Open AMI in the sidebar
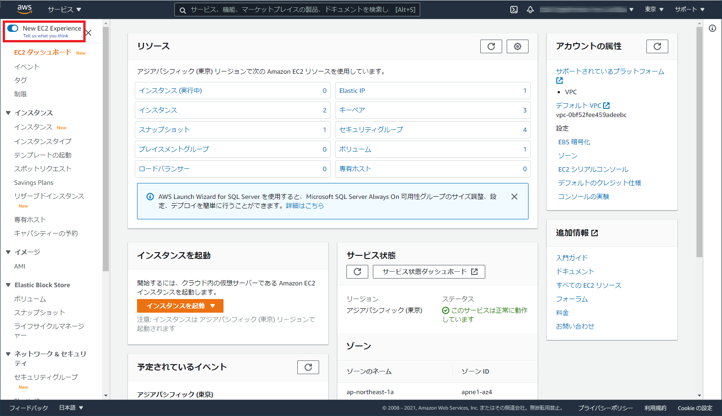The image size is (722, 416). point(20,266)
